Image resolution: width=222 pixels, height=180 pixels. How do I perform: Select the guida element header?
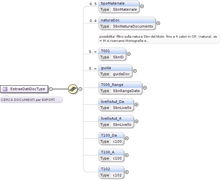click(115, 68)
